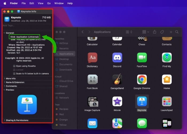
Task: Open the iMovie app icon
Action: [117, 101]
